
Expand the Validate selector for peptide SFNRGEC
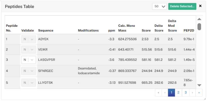29,71
